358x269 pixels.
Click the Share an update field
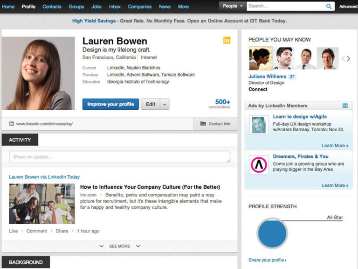point(120,157)
